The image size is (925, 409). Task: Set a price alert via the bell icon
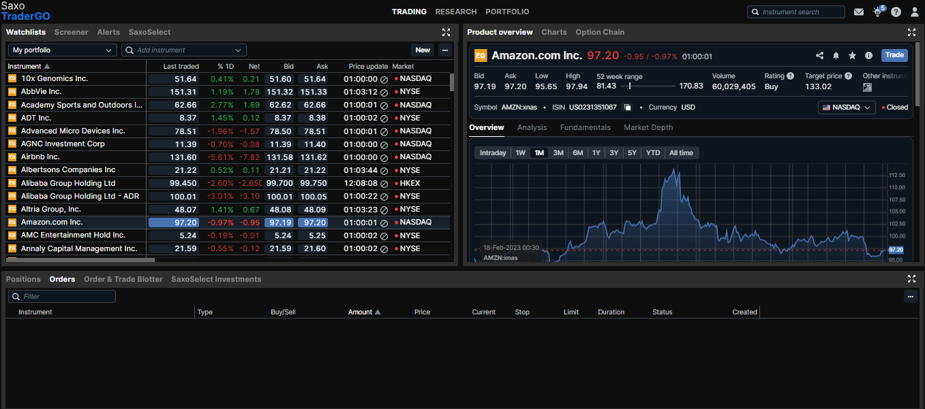(x=836, y=55)
